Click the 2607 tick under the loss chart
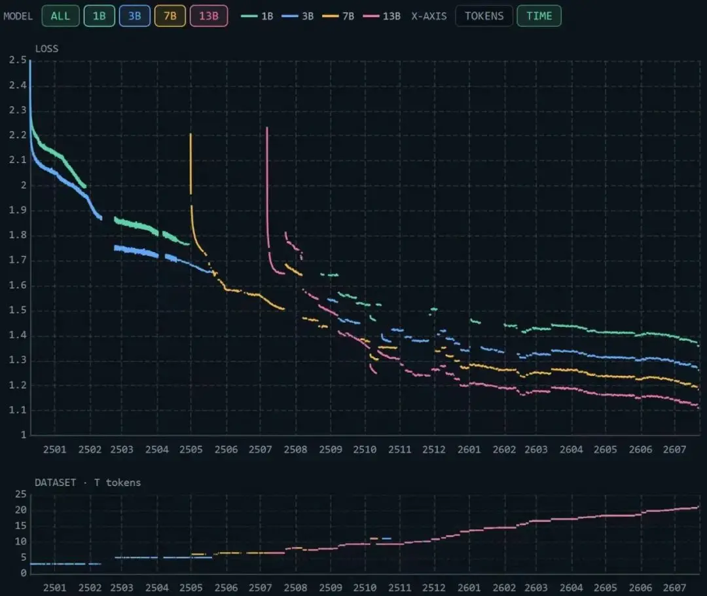707x596 pixels. [x=674, y=449]
